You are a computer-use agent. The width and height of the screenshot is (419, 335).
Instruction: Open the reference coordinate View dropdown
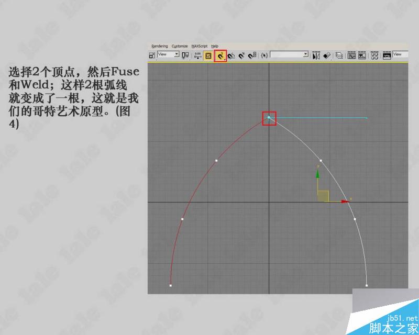(168, 54)
